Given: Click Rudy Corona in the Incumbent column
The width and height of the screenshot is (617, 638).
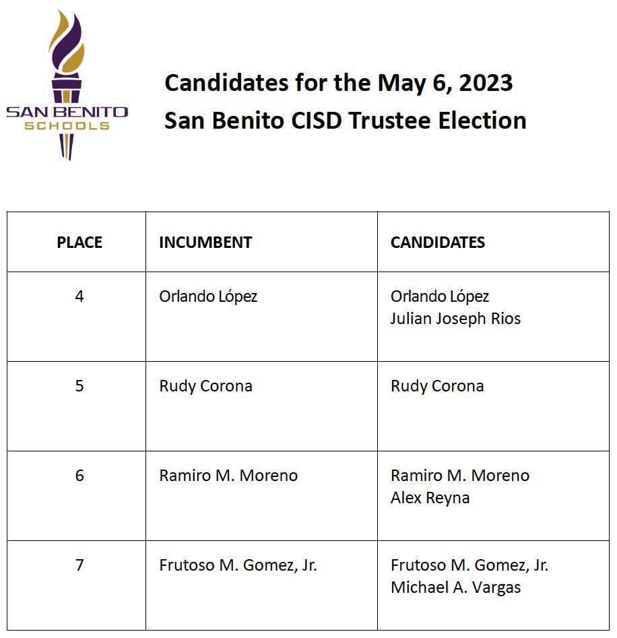Looking at the screenshot, I should (x=205, y=386).
